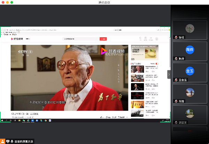Viewport: 209px width, 144px height.
Task: Select participant 王金玉 video tile
Action: click(189, 73)
